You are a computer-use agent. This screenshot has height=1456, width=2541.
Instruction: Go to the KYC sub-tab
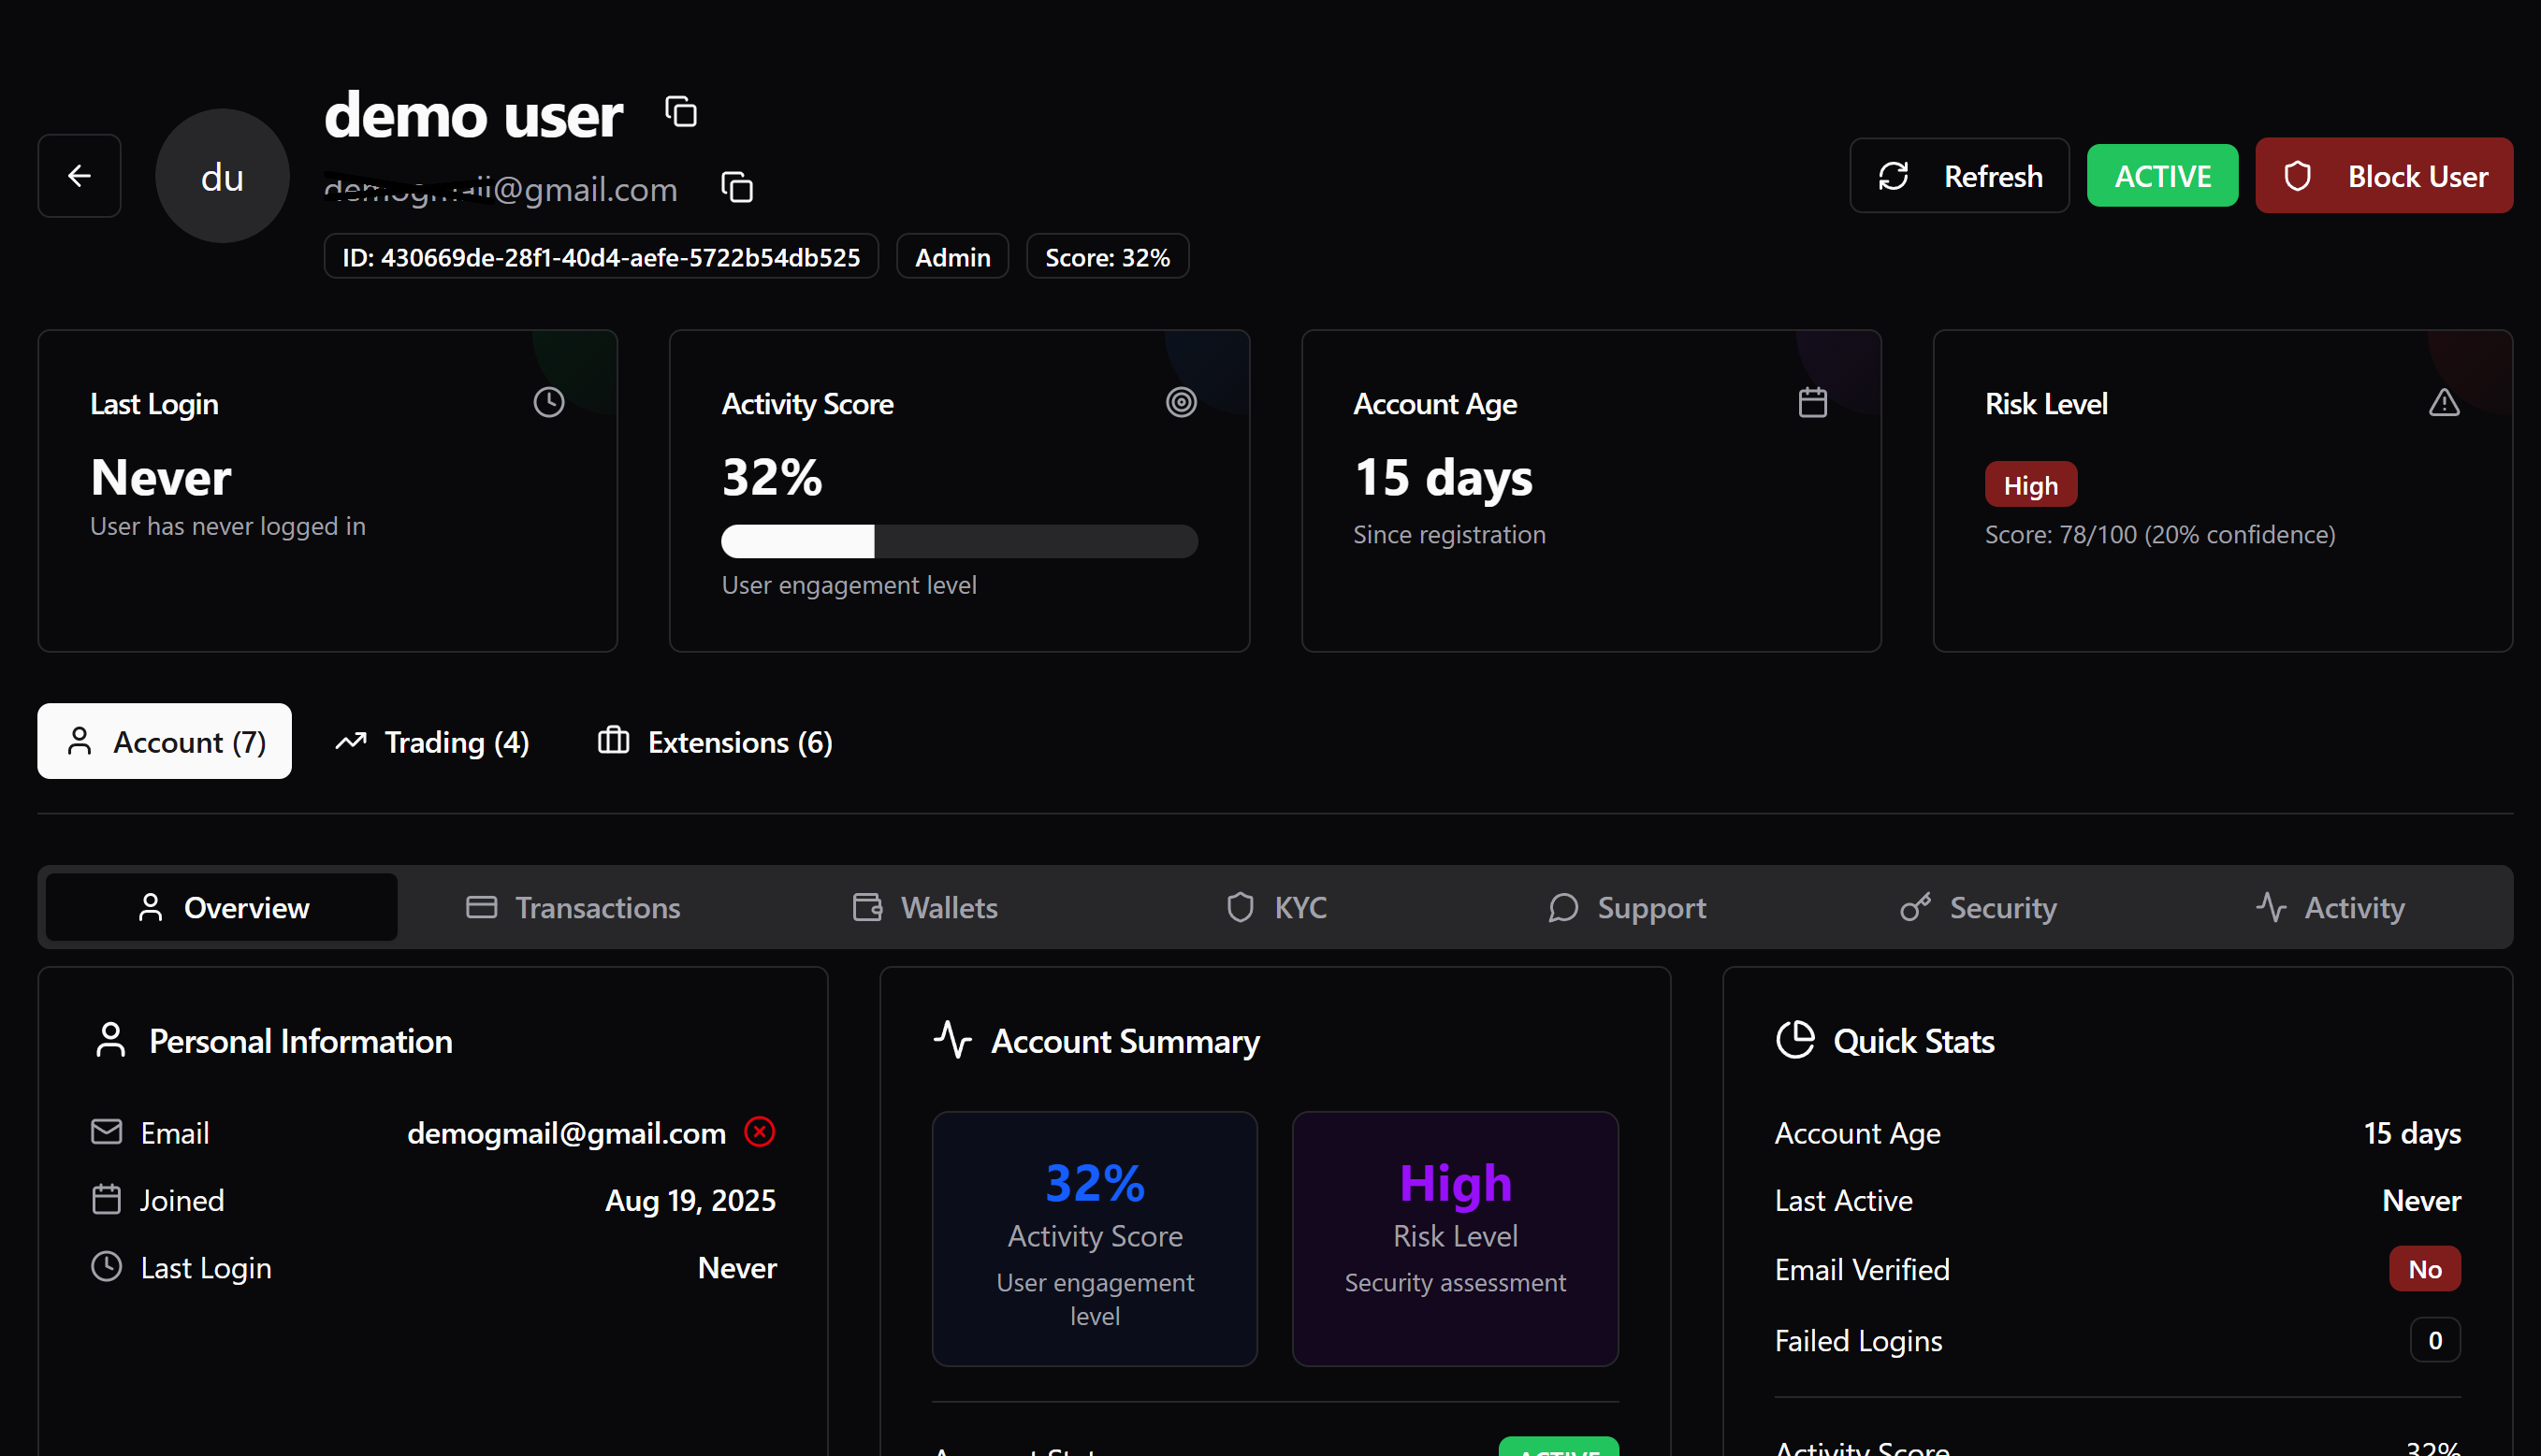click(x=1276, y=907)
